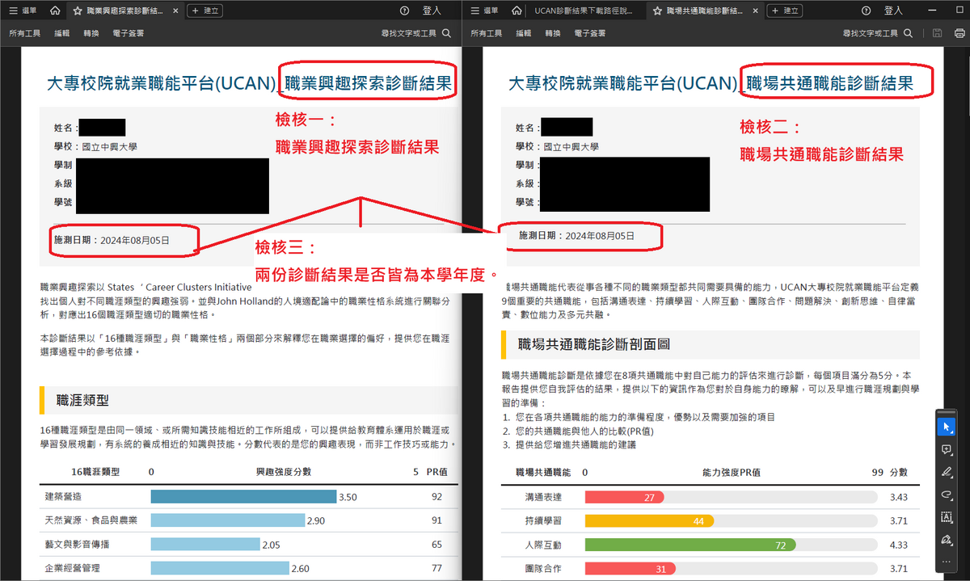Click the 團隊合作 row label
Screen dimensions: 970x581
coord(543,569)
